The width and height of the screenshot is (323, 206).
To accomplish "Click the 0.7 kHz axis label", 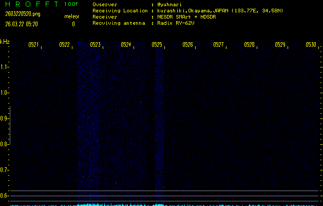I will pyautogui.click(x=4, y=170).
